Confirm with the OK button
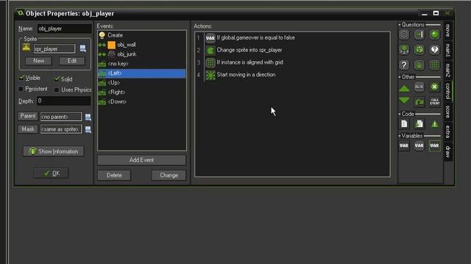 click(x=52, y=173)
